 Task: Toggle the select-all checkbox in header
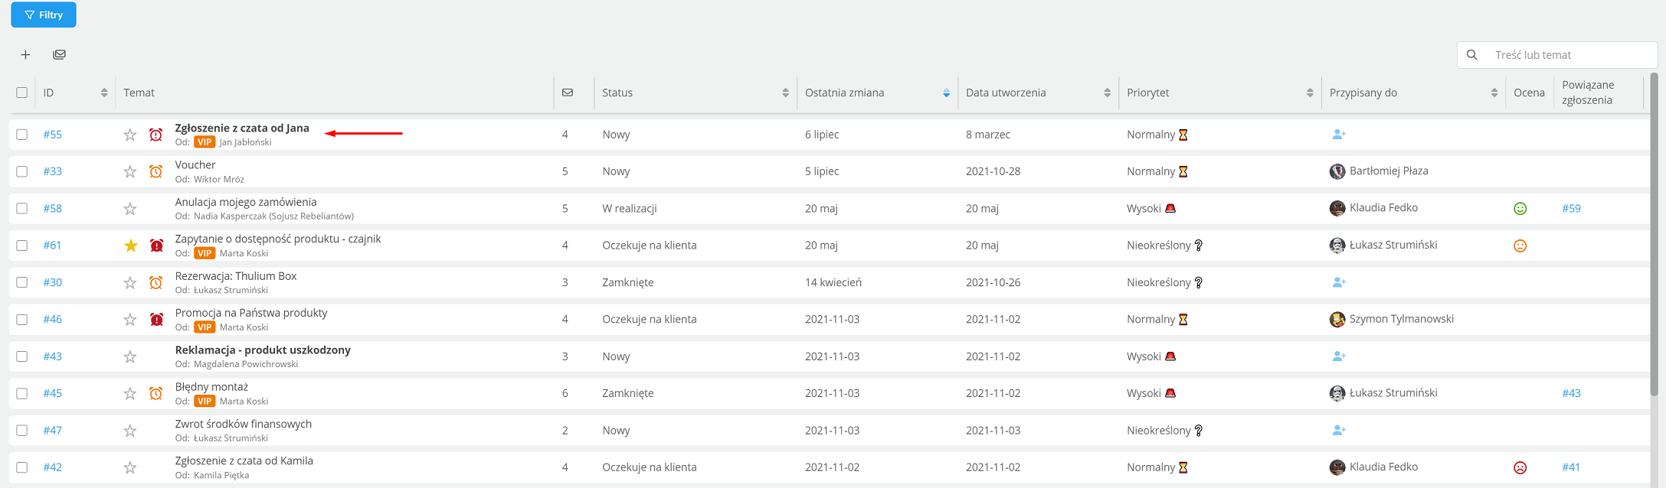tap(21, 93)
